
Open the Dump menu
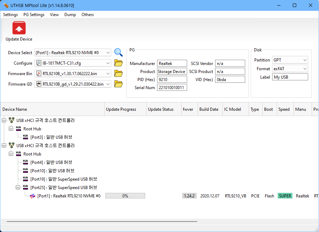pos(70,15)
